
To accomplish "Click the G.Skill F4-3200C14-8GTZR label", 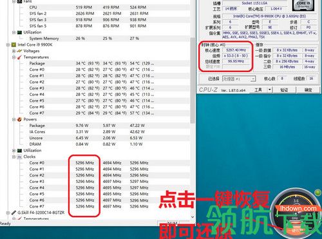I will [41, 213].
